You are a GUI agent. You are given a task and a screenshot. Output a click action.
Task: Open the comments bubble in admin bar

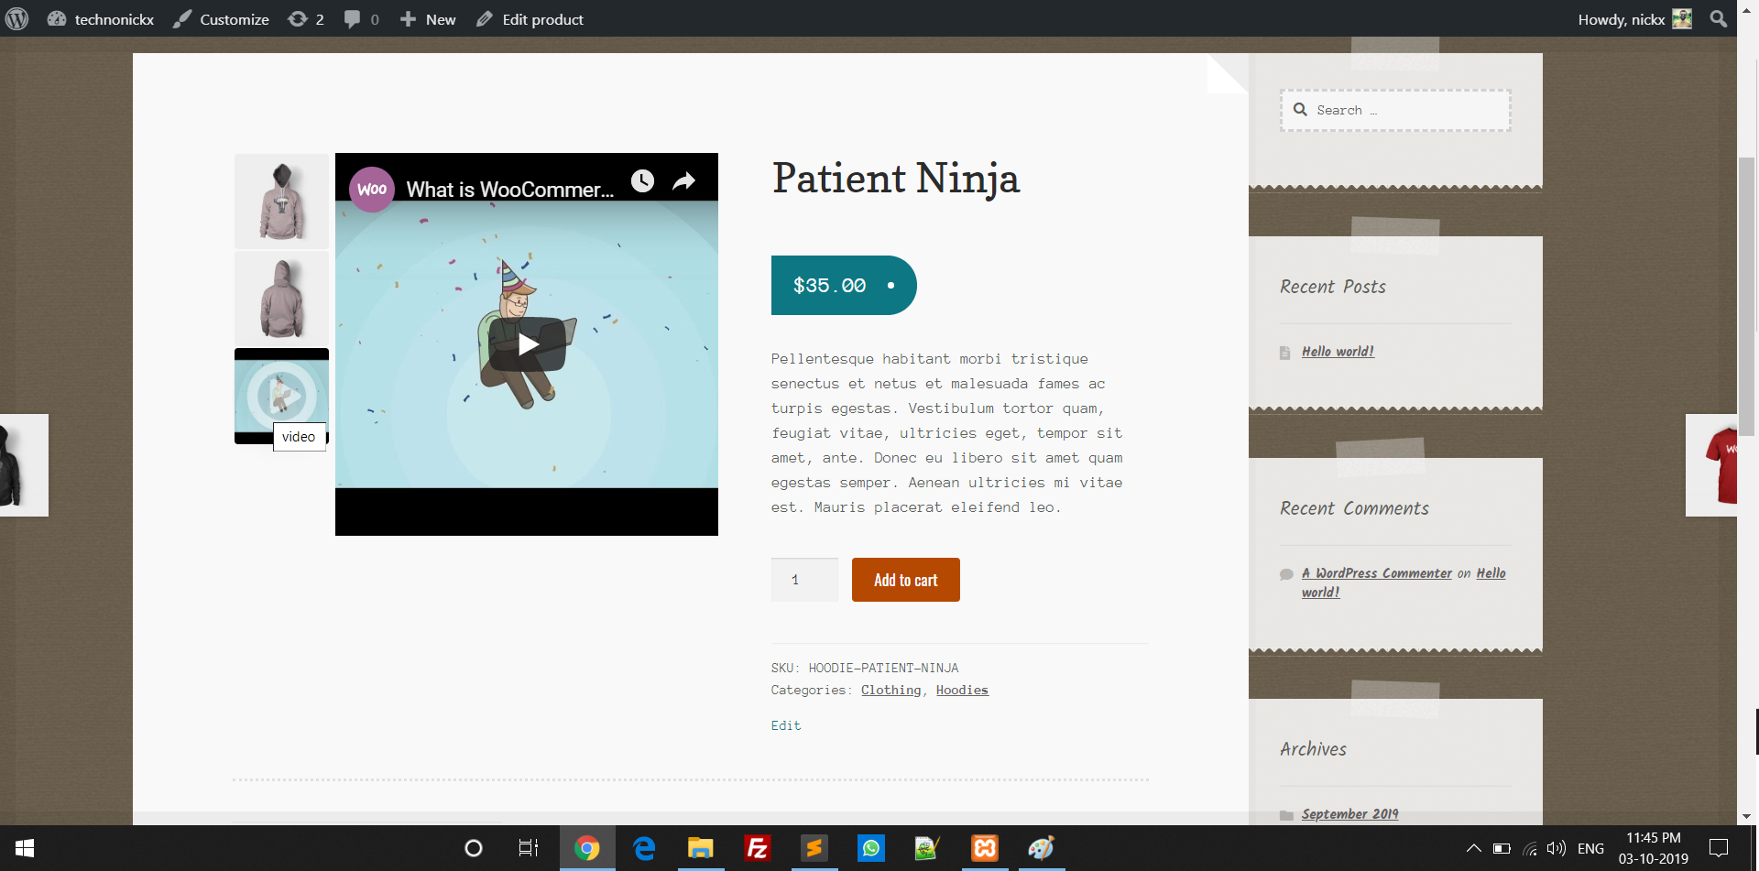361,19
